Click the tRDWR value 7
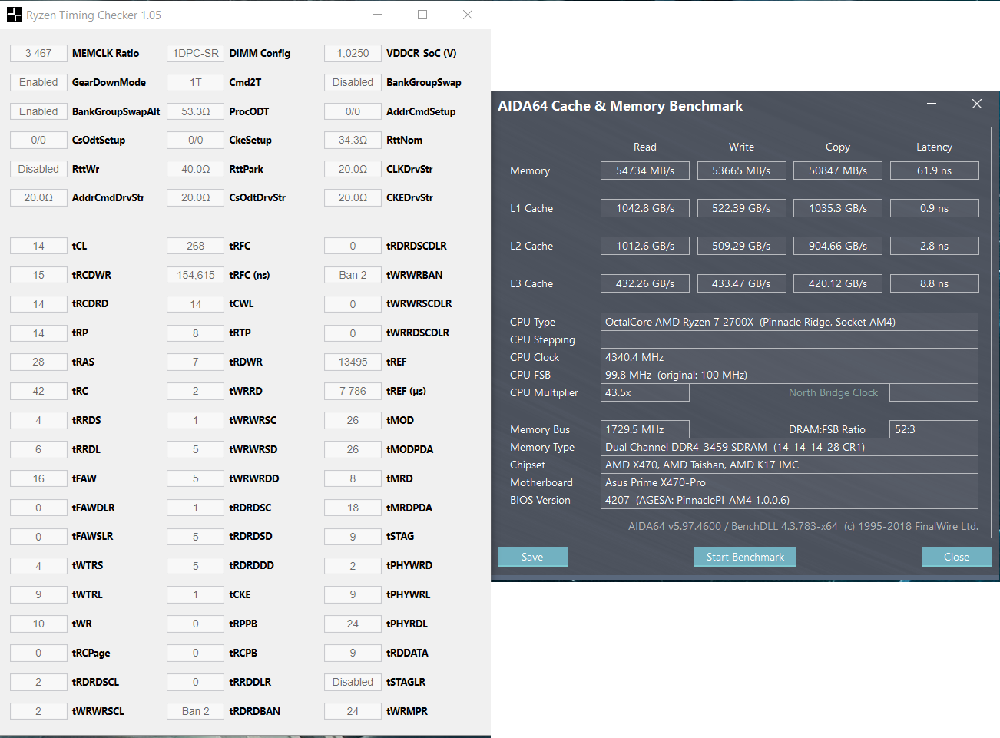This screenshot has width=1000, height=738. pyautogui.click(x=196, y=362)
